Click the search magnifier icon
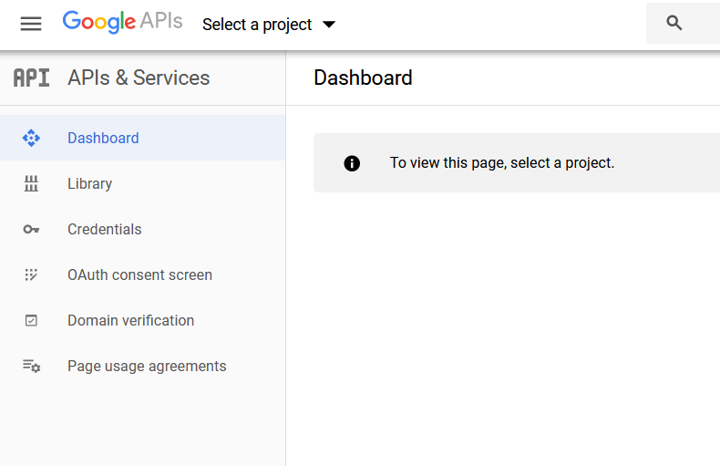 674,23
